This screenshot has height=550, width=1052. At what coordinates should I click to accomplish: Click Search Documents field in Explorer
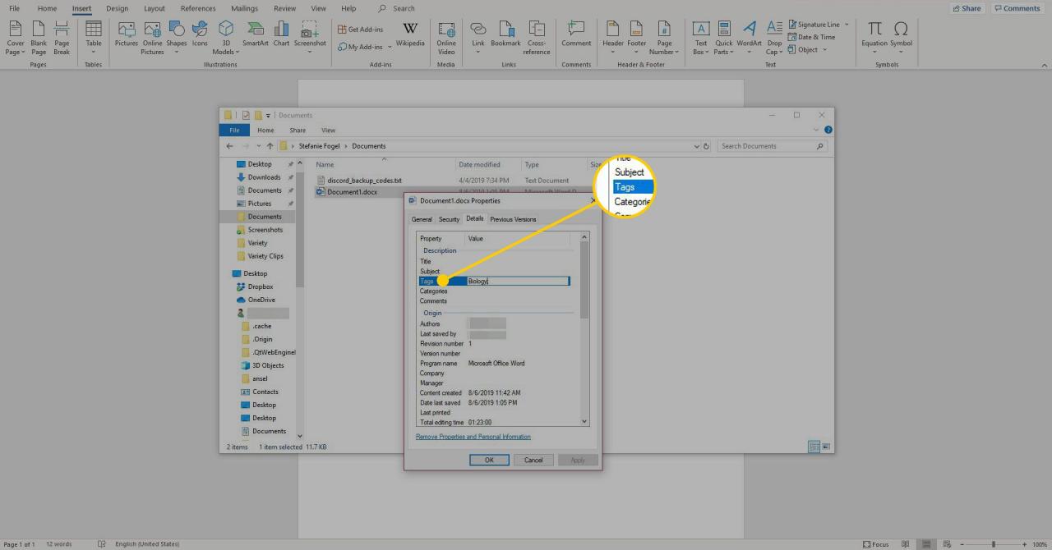(x=772, y=146)
